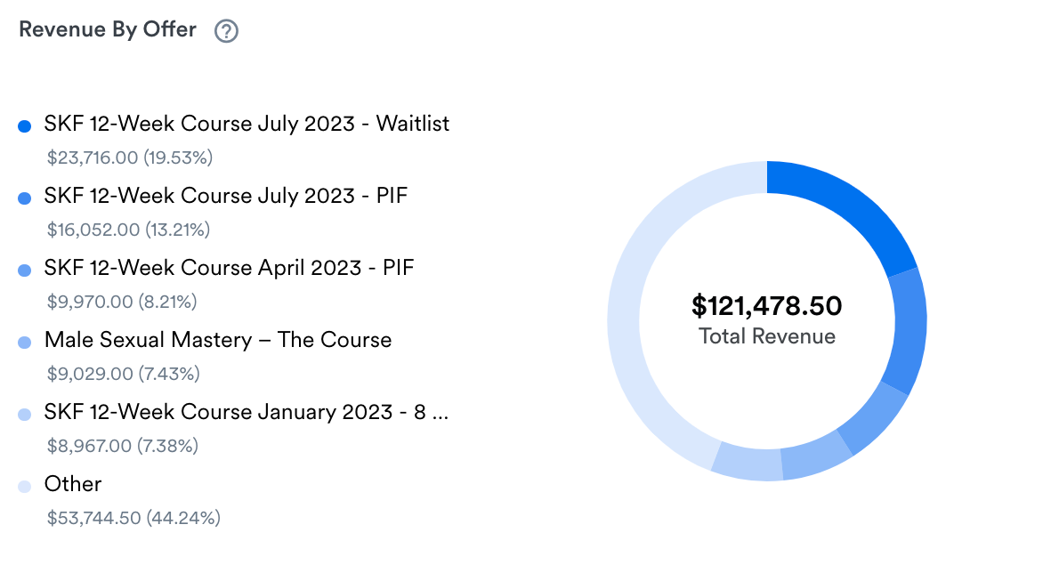Select SKF July 2023 Waitlist offer label
The width and height of the screenshot is (1043, 573).
[x=247, y=124]
